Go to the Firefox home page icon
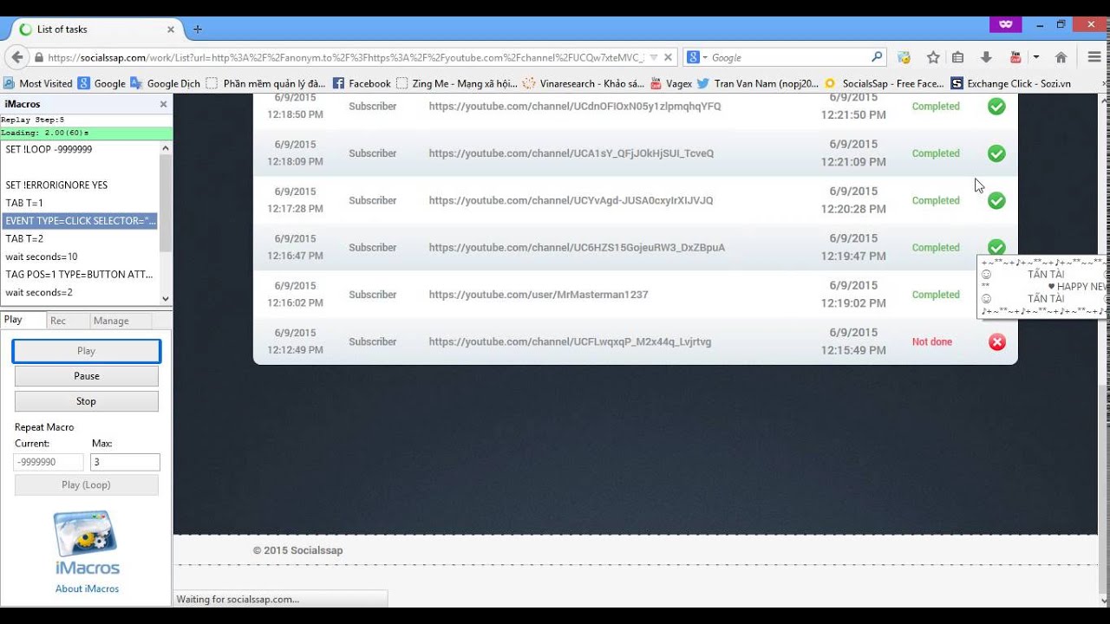 1061,57
